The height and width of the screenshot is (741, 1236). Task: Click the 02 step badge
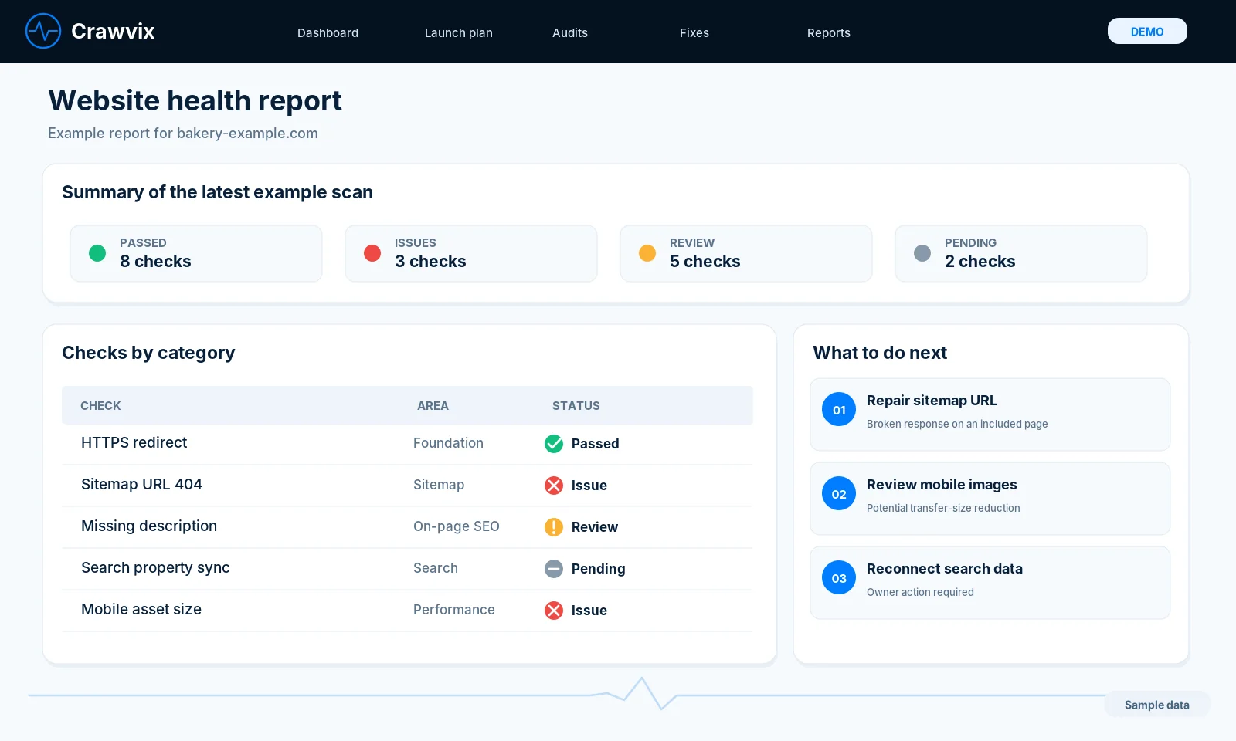point(839,494)
